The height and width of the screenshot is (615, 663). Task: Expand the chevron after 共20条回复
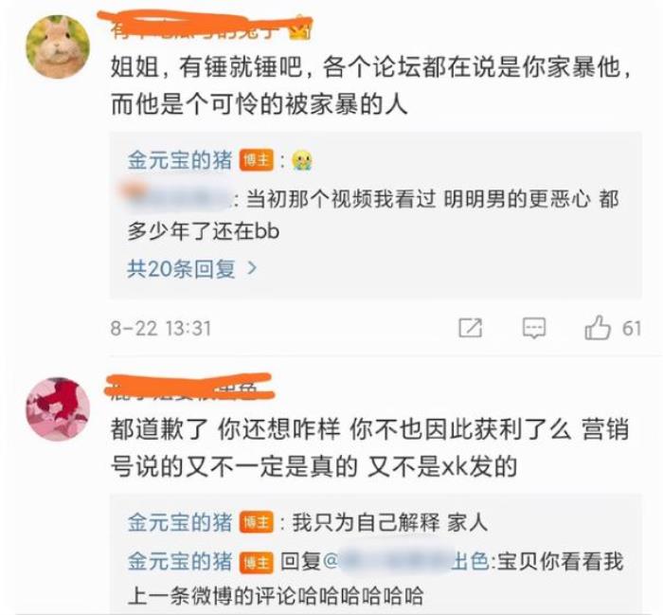coord(252,268)
